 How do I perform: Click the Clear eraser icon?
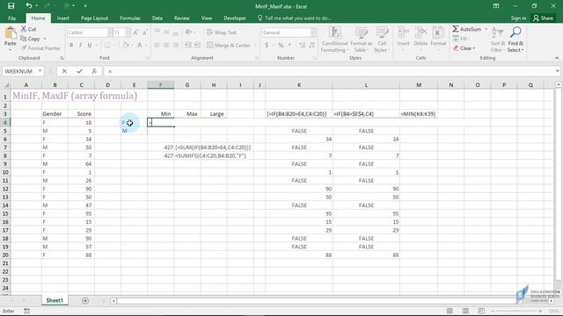coord(456,48)
